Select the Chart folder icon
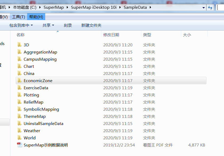Viewport: 224px width, 156px height. 19,66
